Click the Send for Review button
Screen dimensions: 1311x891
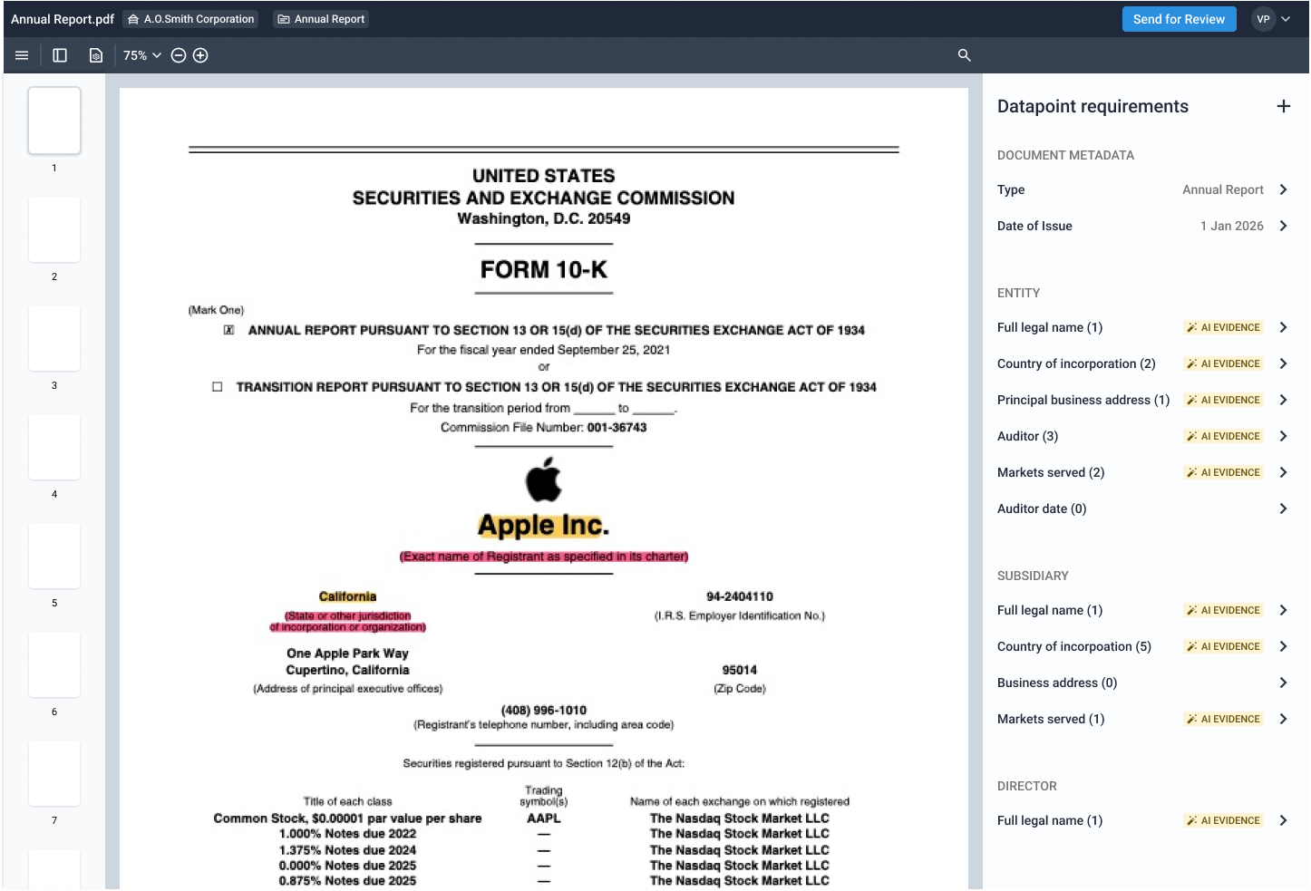tap(1179, 18)
